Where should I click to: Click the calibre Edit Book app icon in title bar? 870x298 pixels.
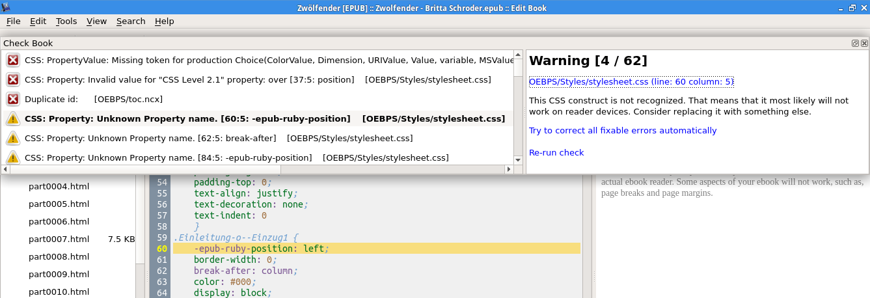tap(7, 7)
